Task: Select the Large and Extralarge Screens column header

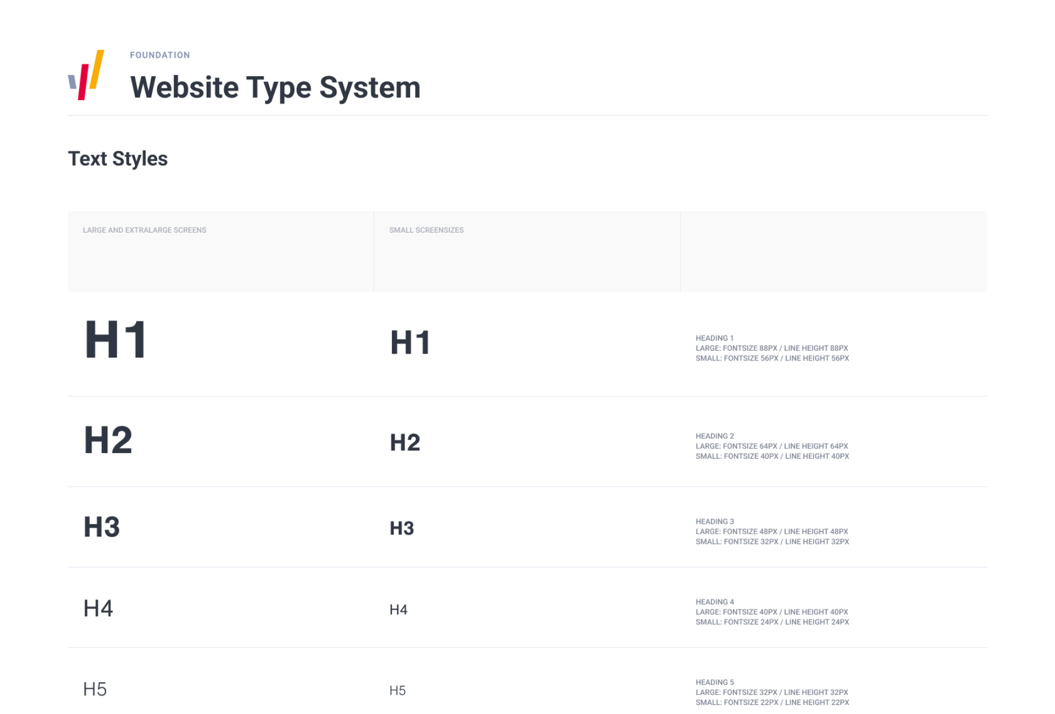Action: [144, 231]
